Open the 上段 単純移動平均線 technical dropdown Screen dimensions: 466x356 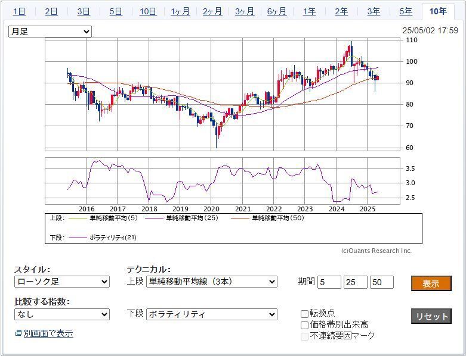[212, 282]
